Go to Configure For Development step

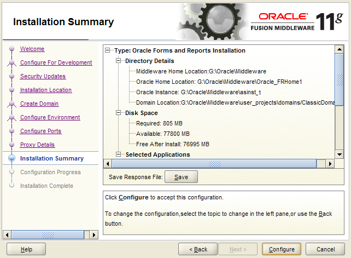click(56, 62)
